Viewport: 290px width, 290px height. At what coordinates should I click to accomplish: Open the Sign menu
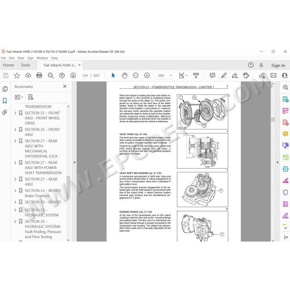[x=30, y=58]
